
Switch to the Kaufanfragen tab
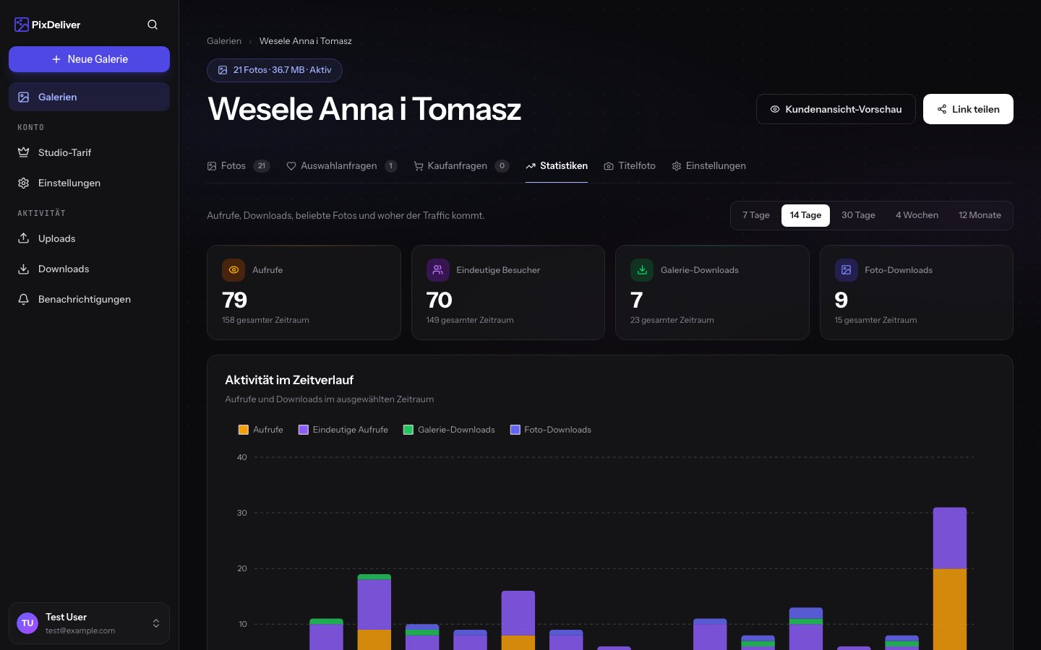point(461,166)
